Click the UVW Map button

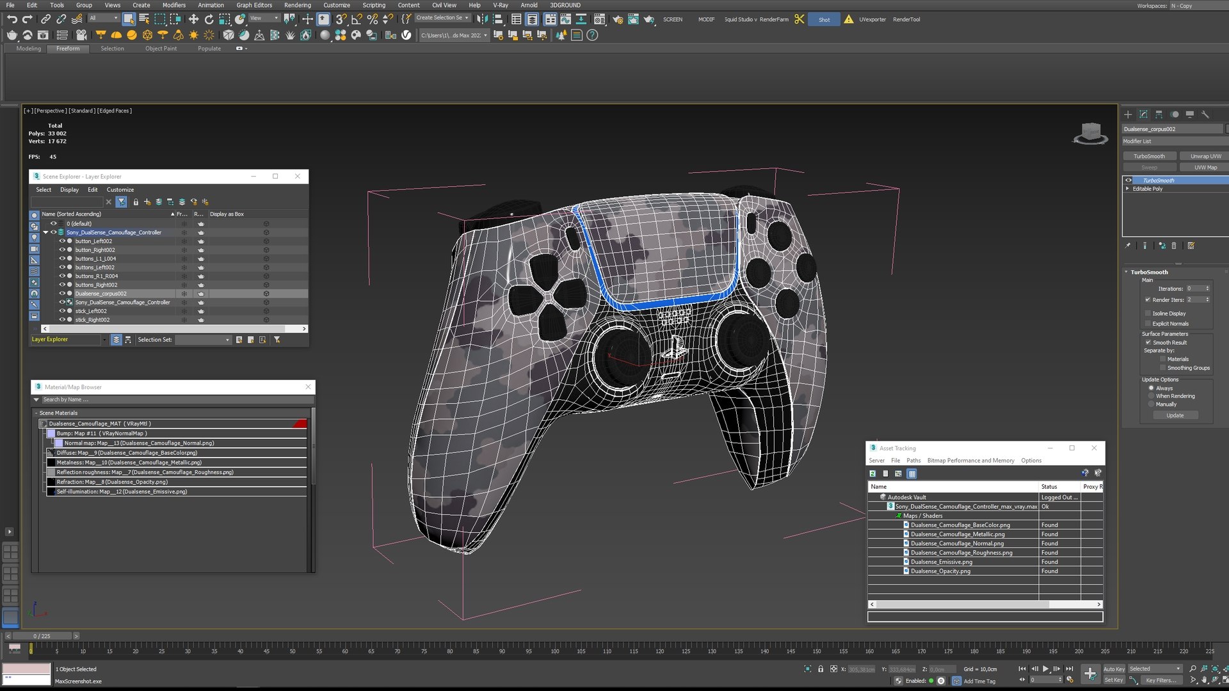click(1205, 168)
